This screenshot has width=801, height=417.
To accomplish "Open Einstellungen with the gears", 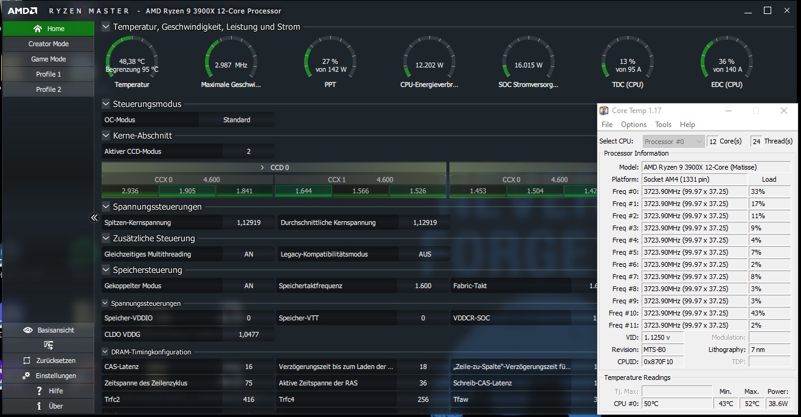I will (49, 376).
